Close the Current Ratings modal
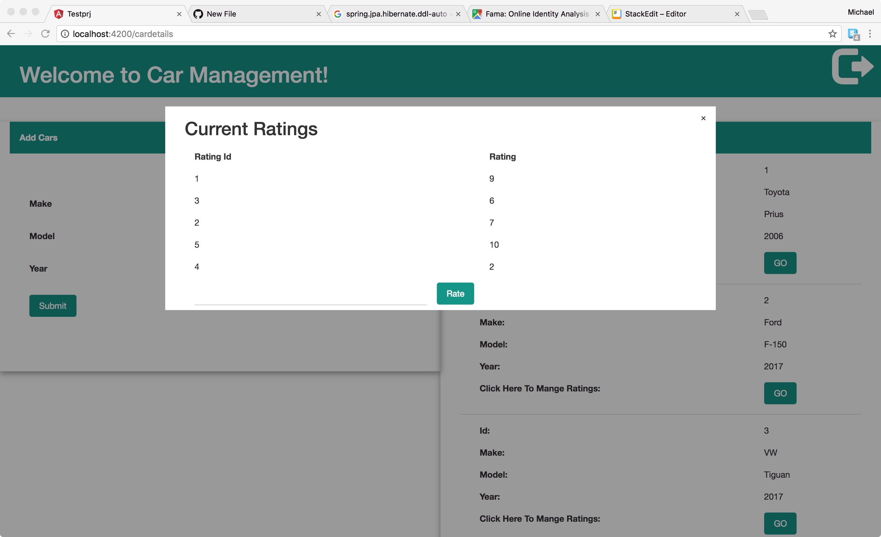 click(704, 118)
